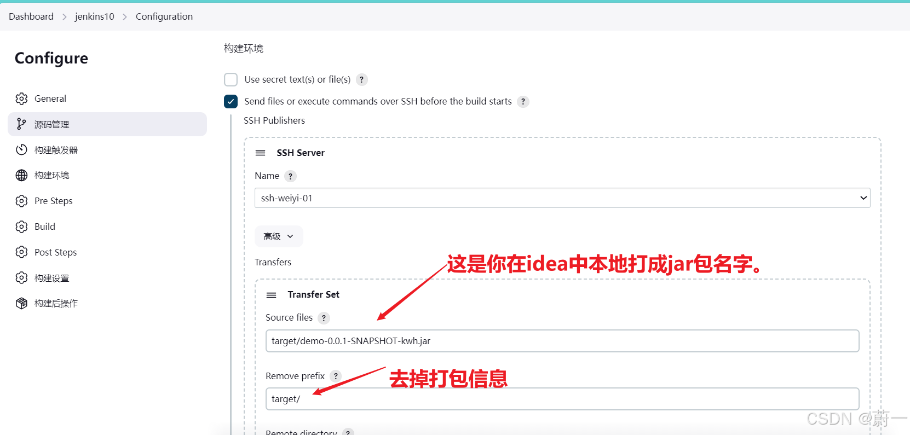This screenshot has width=910, height=435.
Task: Enable Use secret text(s) or file(s) checkbox
Action: tap(231, 79)
